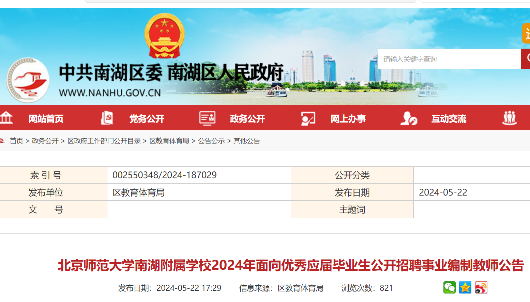Click the party affairs book icon
Viewport: 530px width, 302px height.
tap(107, 118)
